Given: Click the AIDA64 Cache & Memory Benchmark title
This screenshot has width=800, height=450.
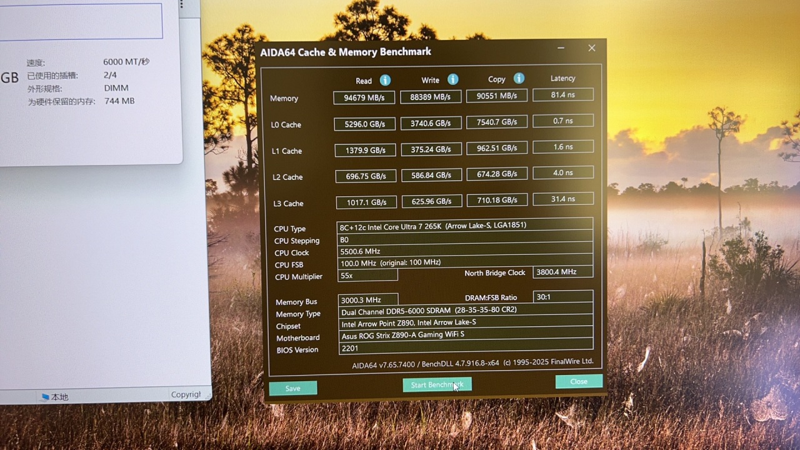Looking at the screenshot, I should point(346,52).
